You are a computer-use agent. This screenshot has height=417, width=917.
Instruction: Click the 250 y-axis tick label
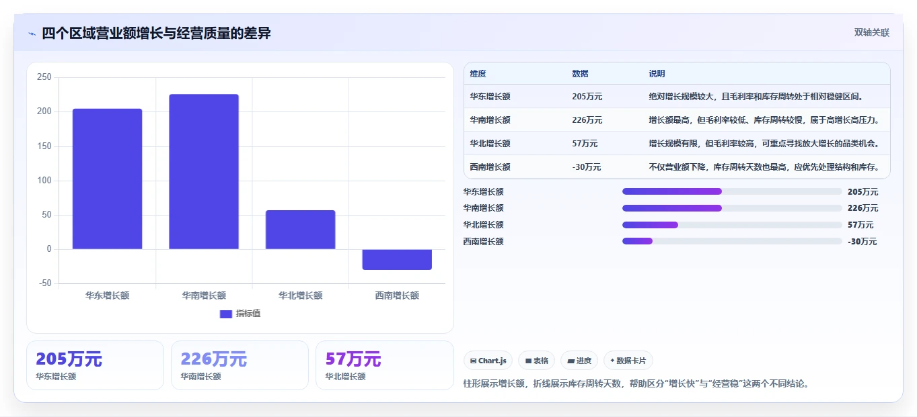(x=44, y=77)
